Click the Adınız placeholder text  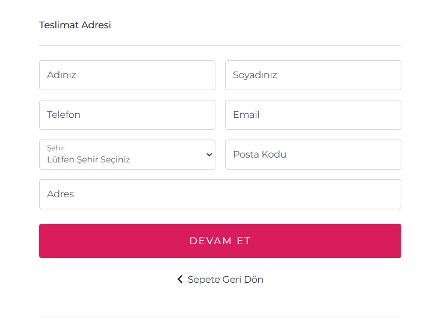tap(61, 75)
